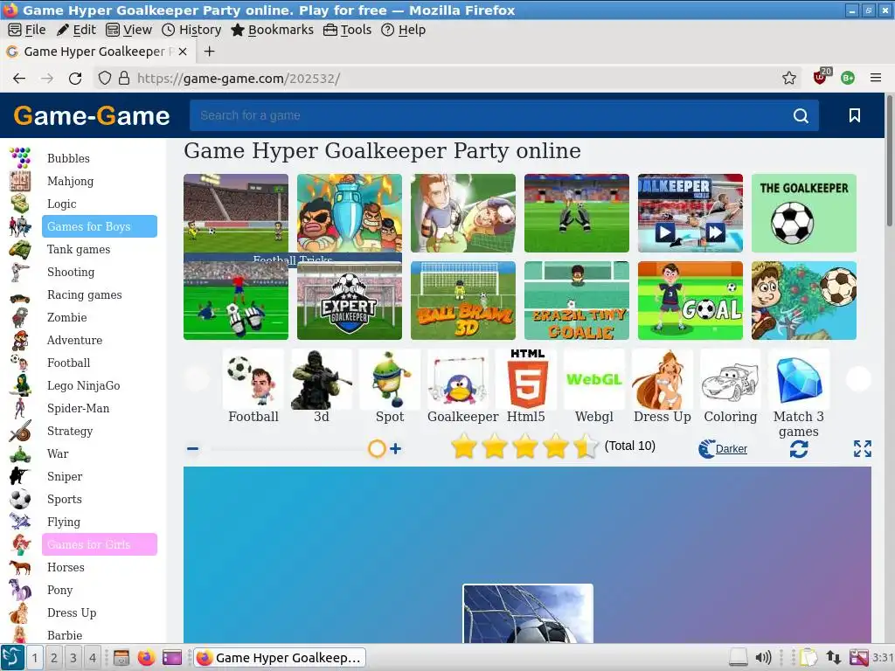The height and width of the screenshot is (671, 895).
Task: Enter fullscreen with expand arrows icon
Action: pyautogui.click(x=863, y=448)
